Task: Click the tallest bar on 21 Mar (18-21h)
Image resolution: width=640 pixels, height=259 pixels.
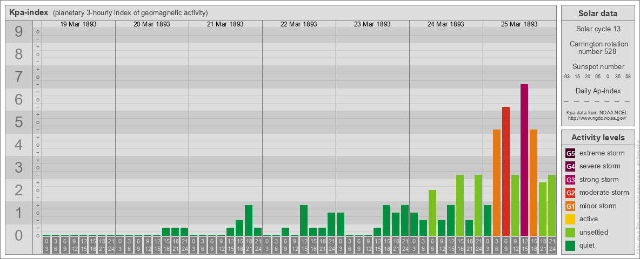Action: tap(249, 221)
